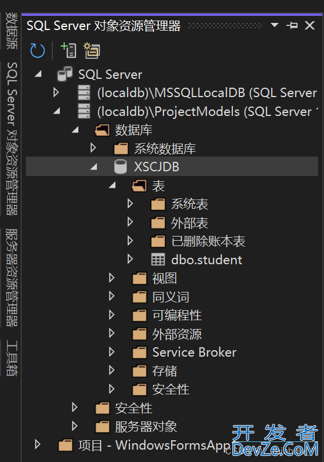Expand the MSSQLLocalDB server node

[x=56, y=92]
